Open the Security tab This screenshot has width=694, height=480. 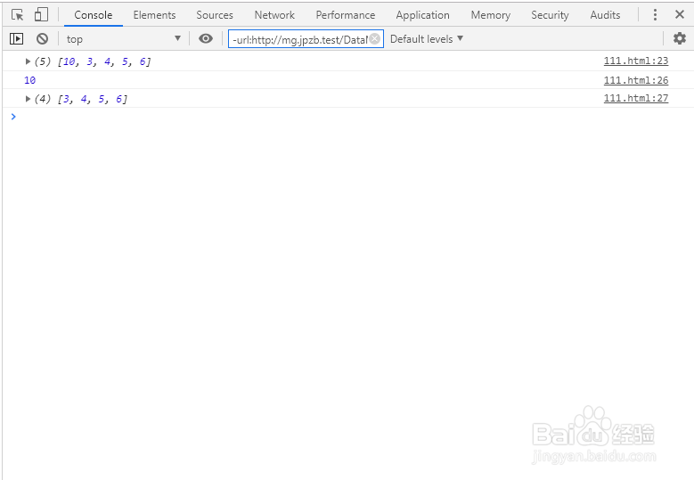tap(550, 15)
